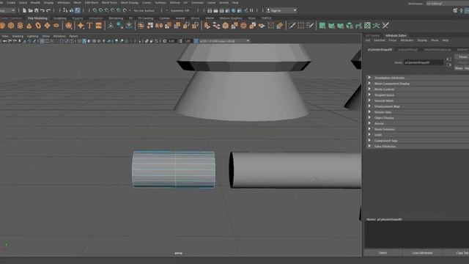Create a polygon sphere from the shelf
Screen dimensions: 469x264
click(x=2, y=26)
